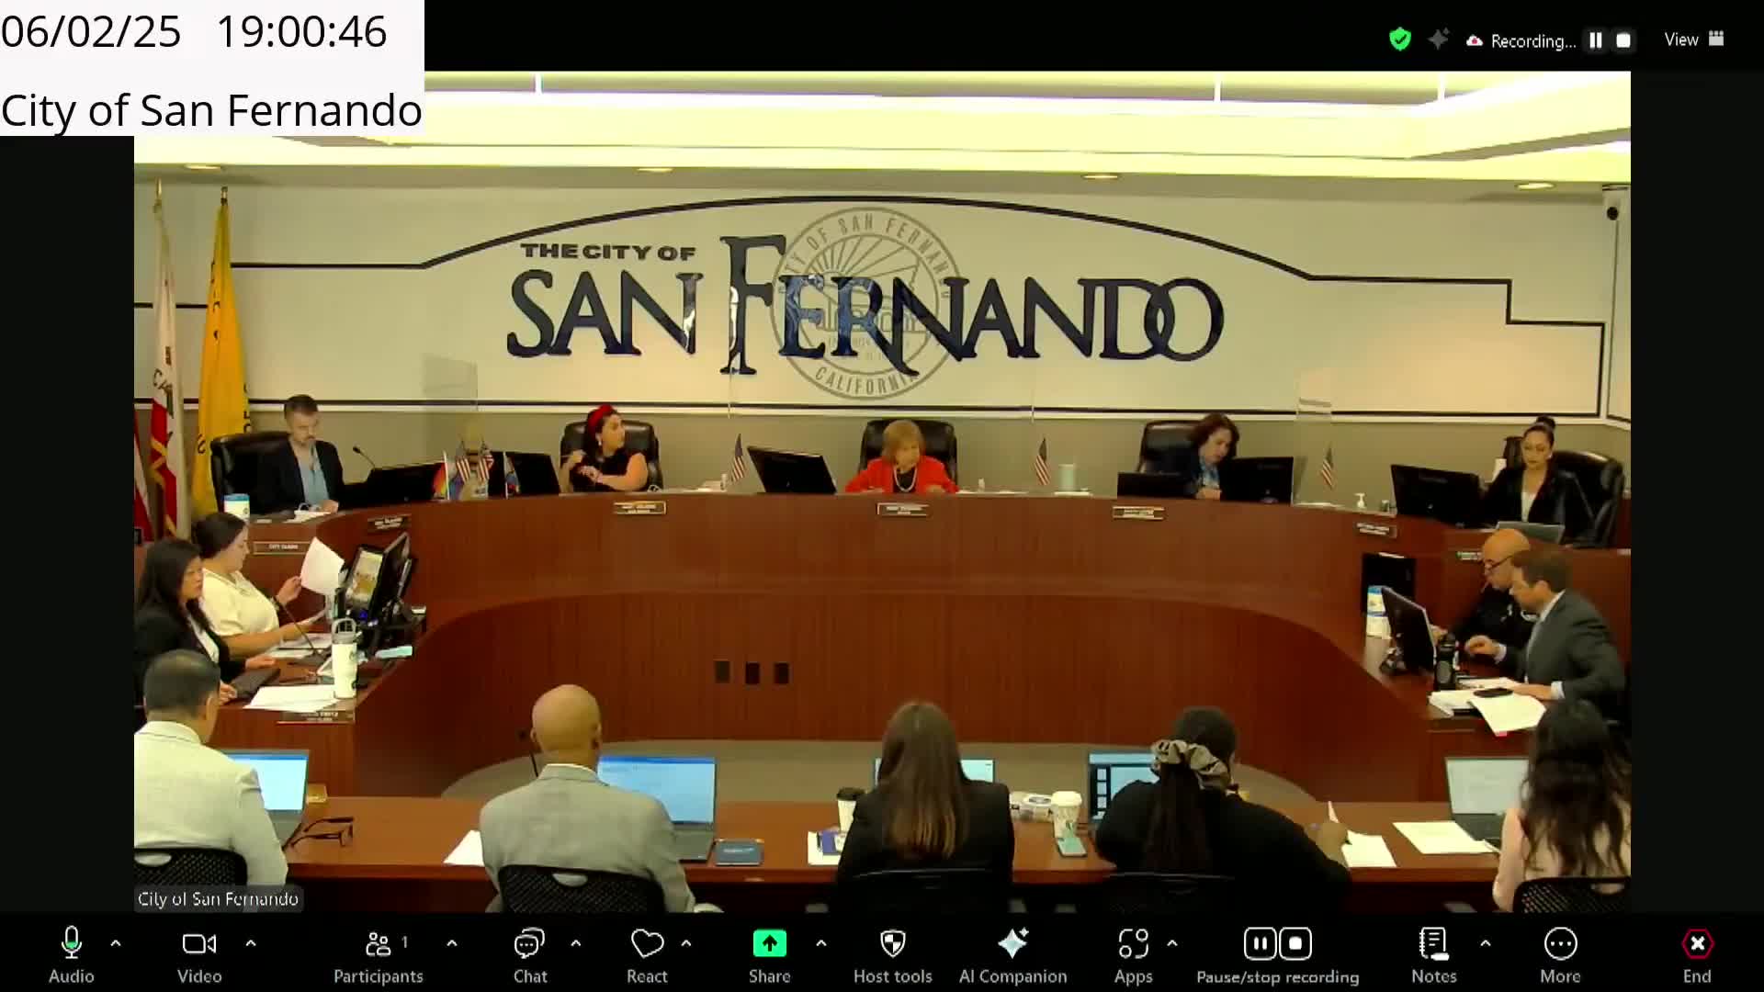Viewport: 1764px width, 992px height.
Task: Pause recording from top bar indicator
Action: pos(1596,40)
